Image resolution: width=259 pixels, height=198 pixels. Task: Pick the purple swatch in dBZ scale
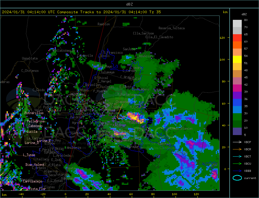tap(237, 95)
